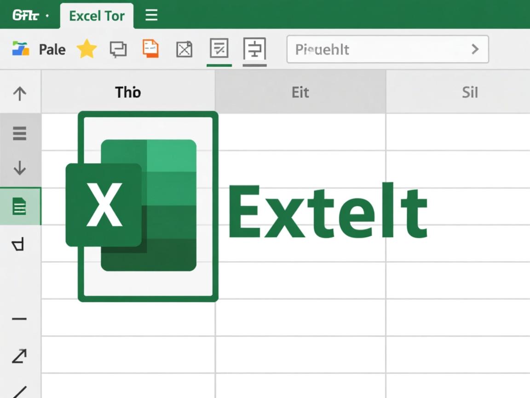Select the merge cells icon
530x398 pixels.
click(x=254, y=49)
